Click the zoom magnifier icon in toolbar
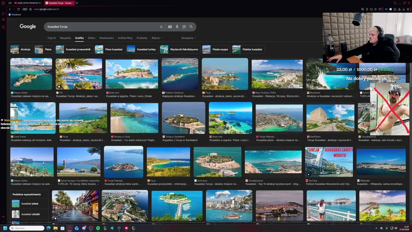This screenshot has height=232, width=412. [363, 9]
